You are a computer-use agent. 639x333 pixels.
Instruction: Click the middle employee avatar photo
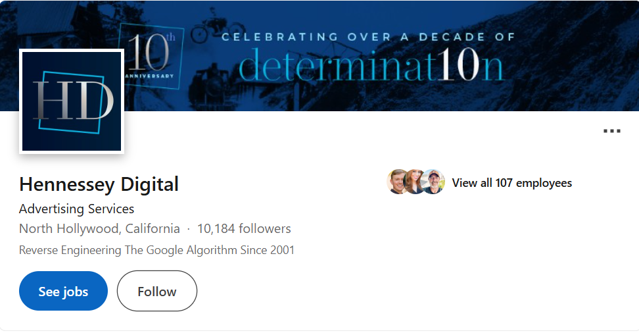click(415, 182)
